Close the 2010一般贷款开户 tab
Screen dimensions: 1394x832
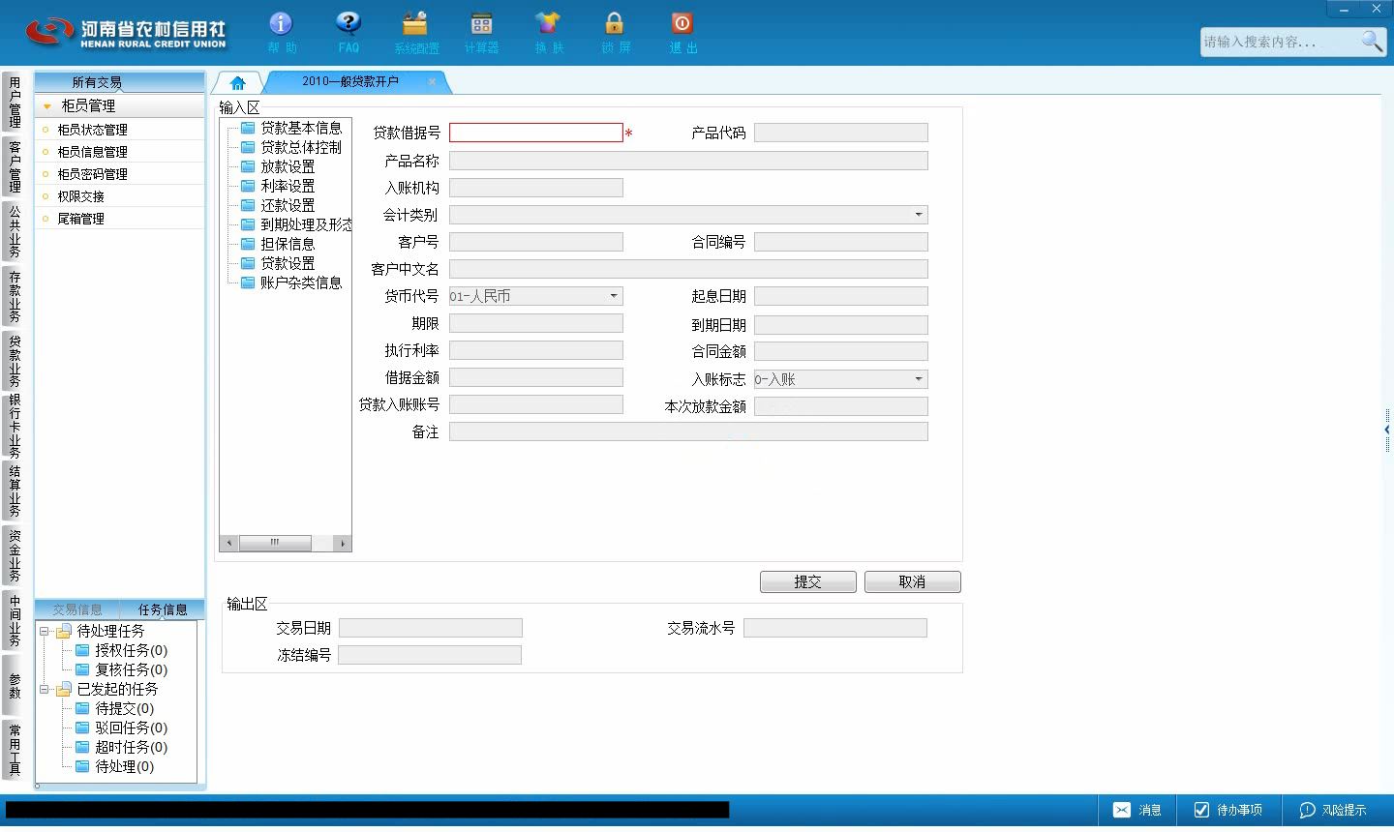[x=432, y=82]
